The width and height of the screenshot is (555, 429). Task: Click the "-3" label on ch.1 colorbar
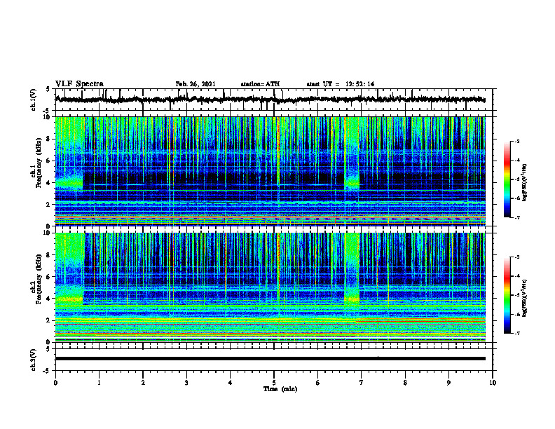pos(517,141)
